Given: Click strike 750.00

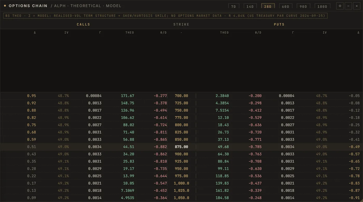Looking at the screenshot, I should coord(181,110).
